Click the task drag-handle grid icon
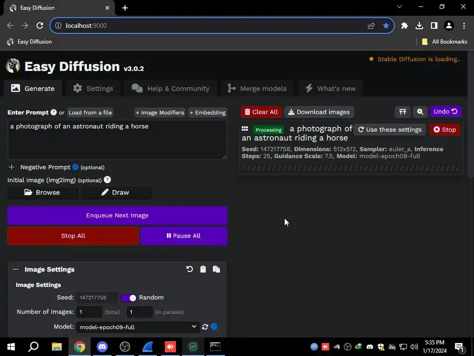The width and height of the screenshot is (474, 356). coord(245,129)
